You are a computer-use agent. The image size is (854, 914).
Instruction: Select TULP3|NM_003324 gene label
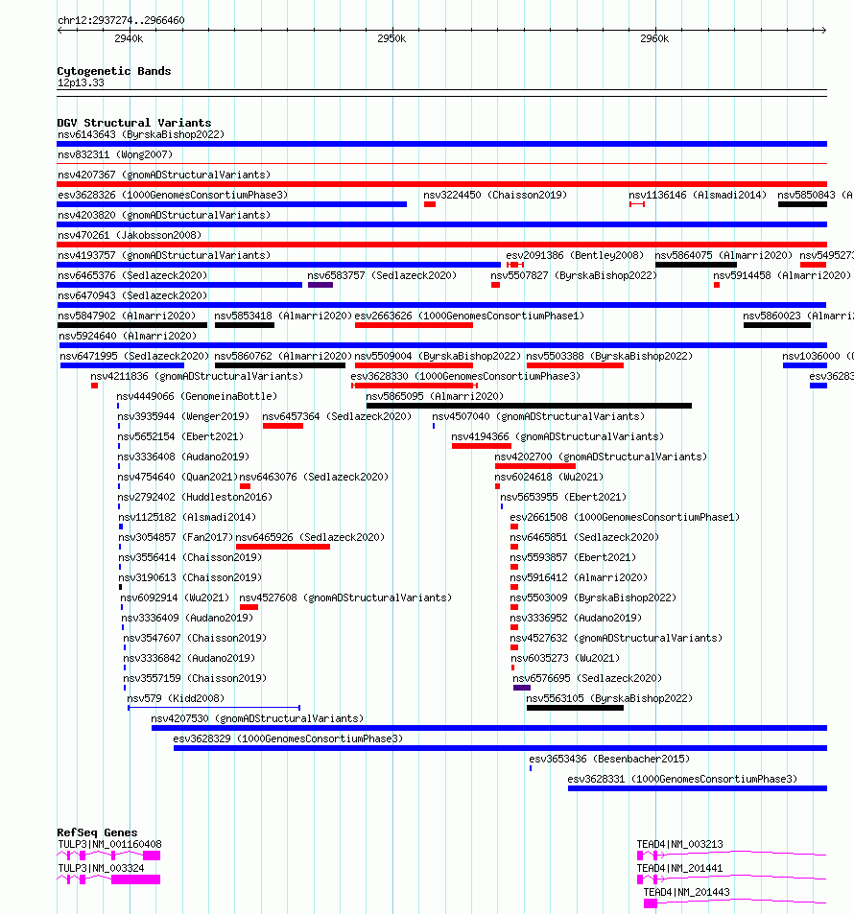[x=101, y=868]
